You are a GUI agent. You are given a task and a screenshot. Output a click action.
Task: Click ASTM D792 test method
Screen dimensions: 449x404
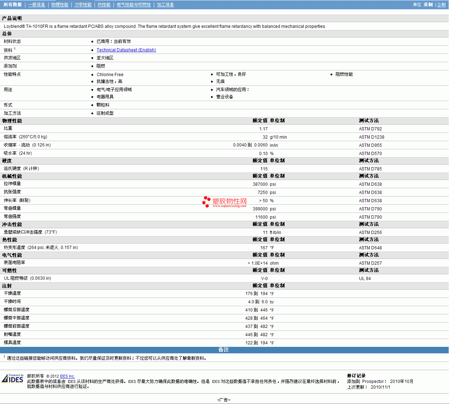pyautogui.click(x=370, y=129)
